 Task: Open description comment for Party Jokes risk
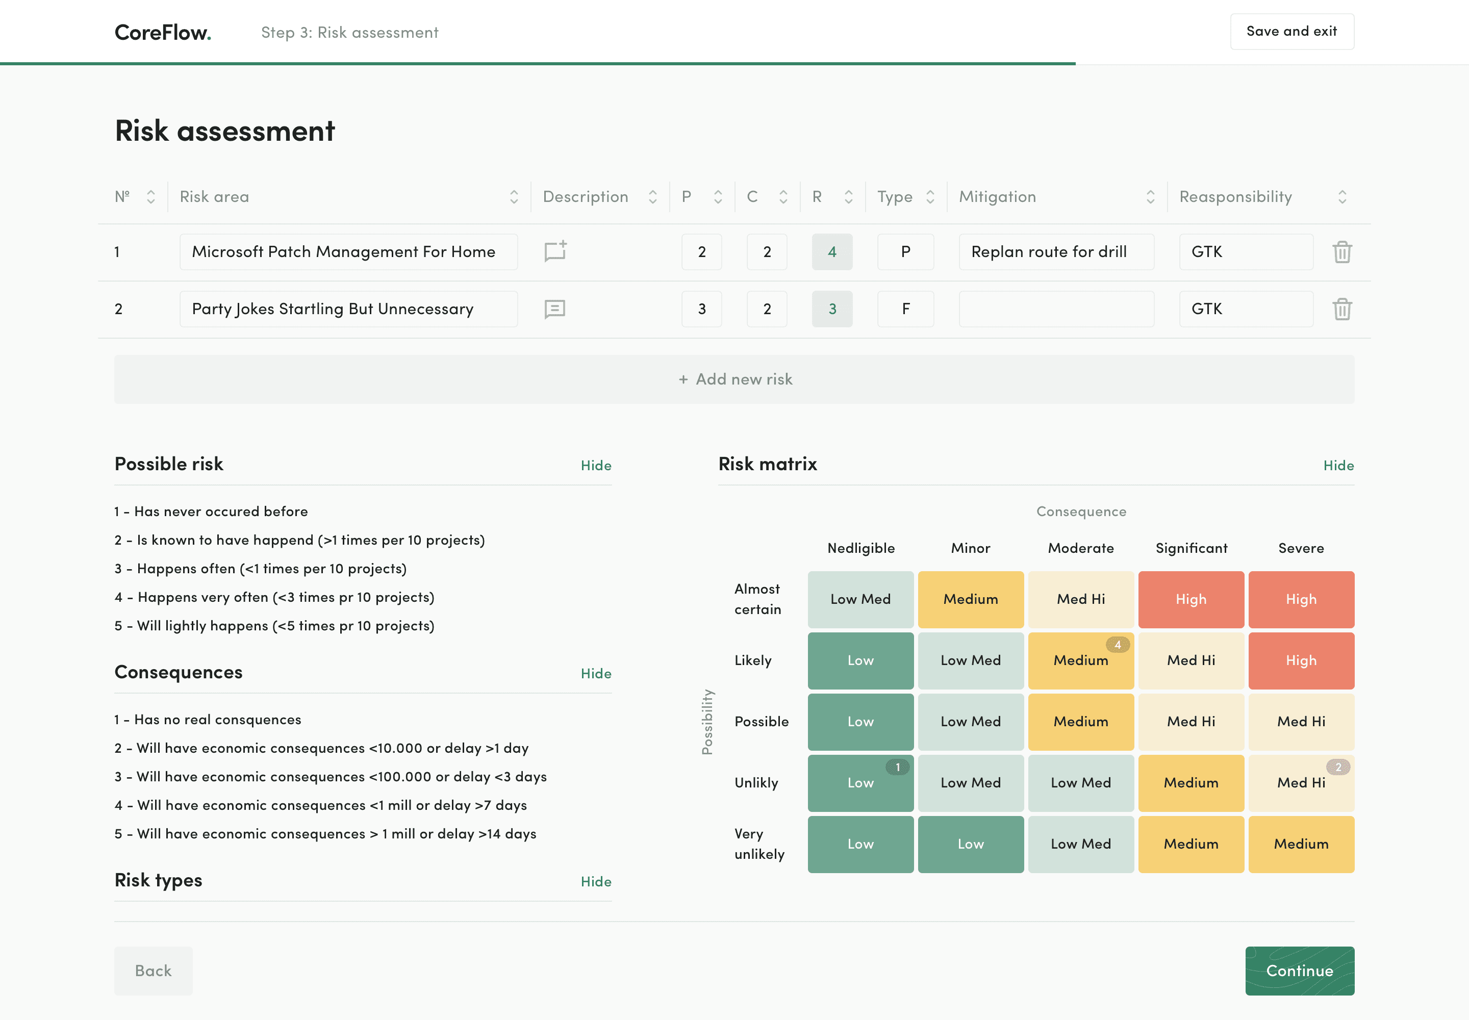[555, 310]
